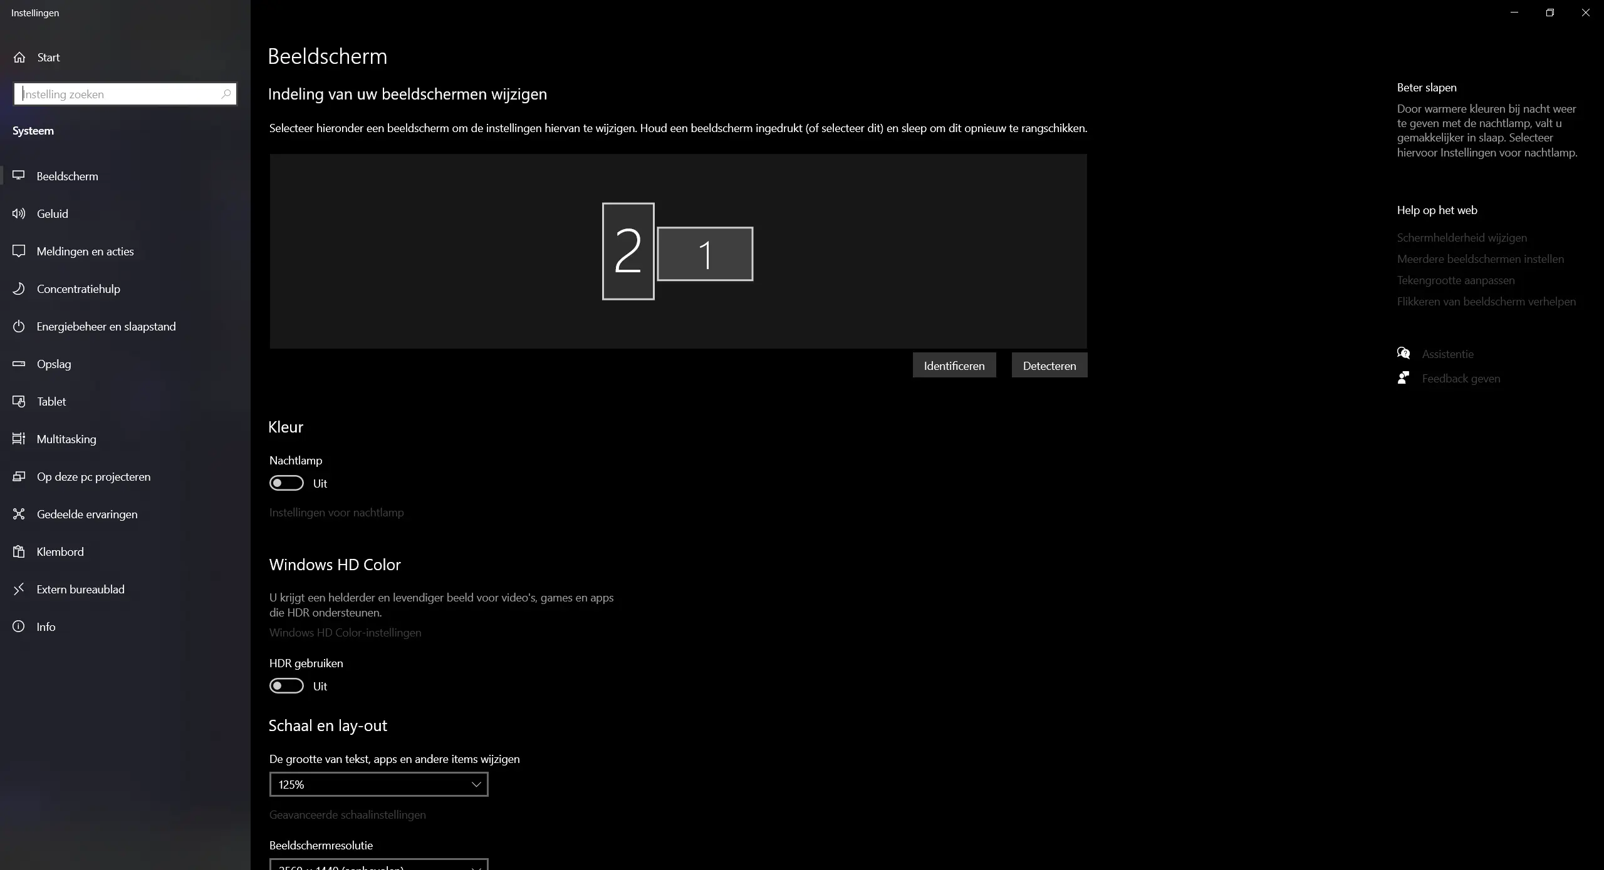The width and height of the screenshot is (1604, 870).
Task: Click the Feedback geven person icon
Action: click(x=1403, y=378)
